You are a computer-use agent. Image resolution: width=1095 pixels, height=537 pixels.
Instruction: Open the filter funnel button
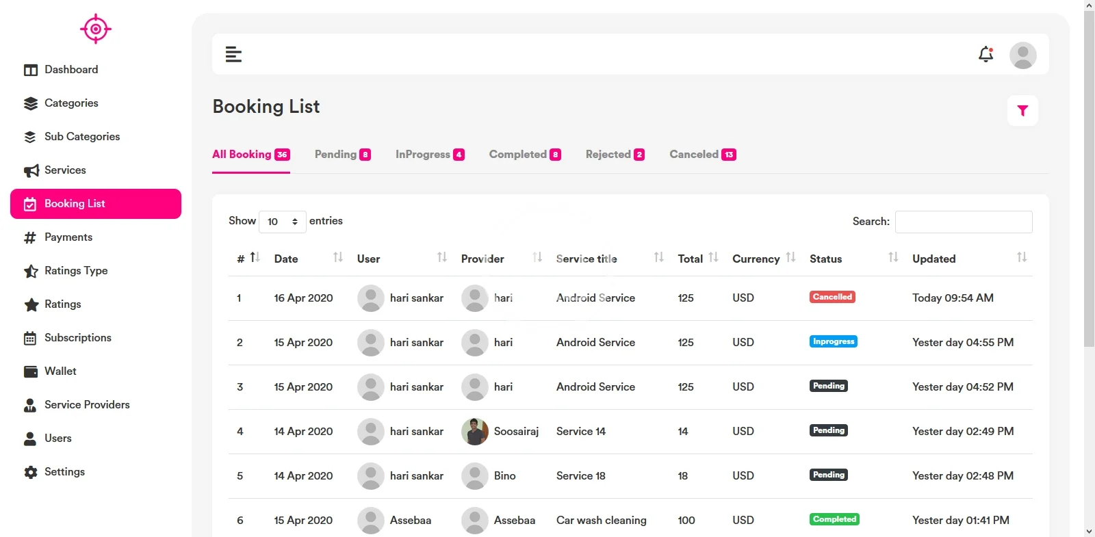[1022, 110]
